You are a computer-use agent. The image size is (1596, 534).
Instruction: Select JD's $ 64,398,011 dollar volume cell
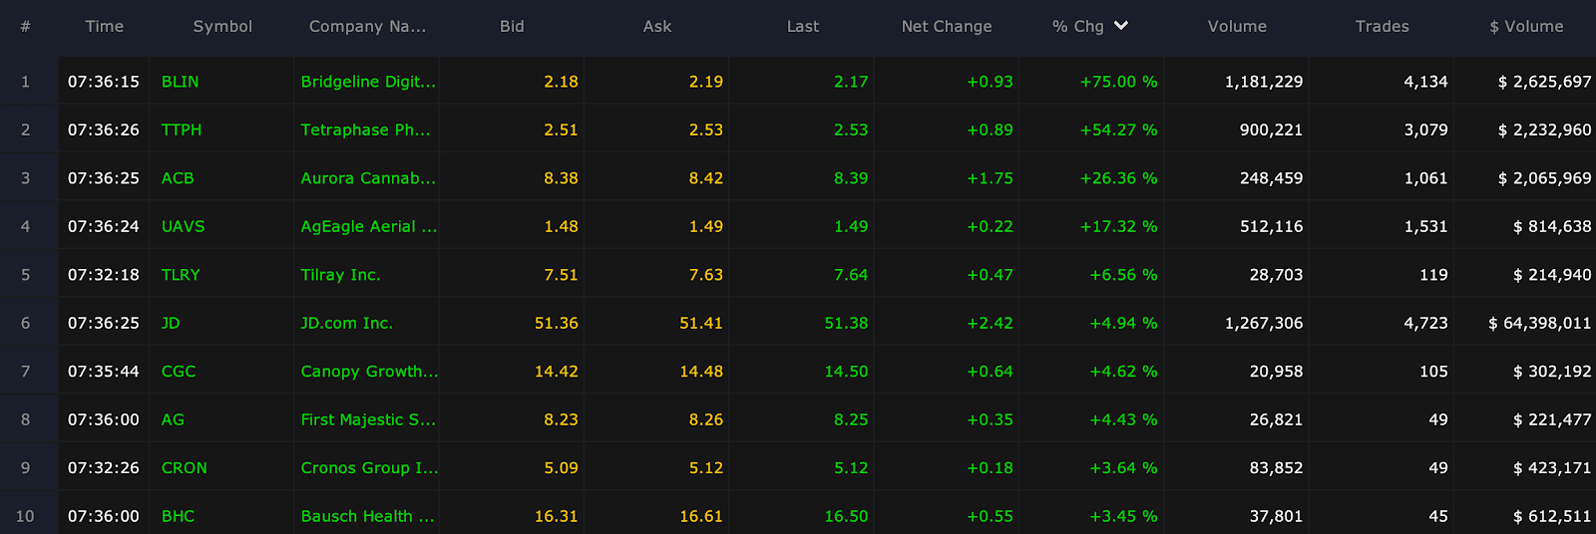click(1539, 323)
